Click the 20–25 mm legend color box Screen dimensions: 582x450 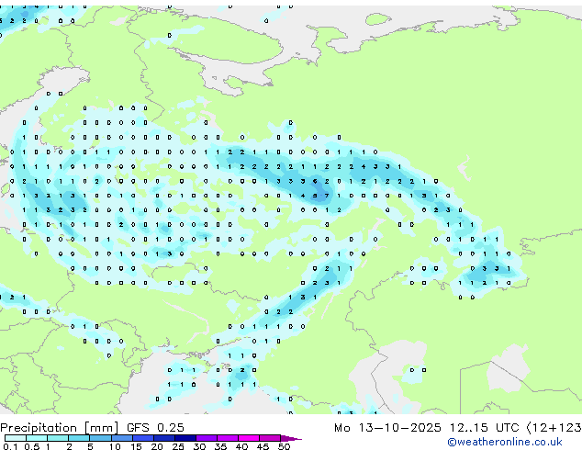pyautogui.click(x=163, y=438)
